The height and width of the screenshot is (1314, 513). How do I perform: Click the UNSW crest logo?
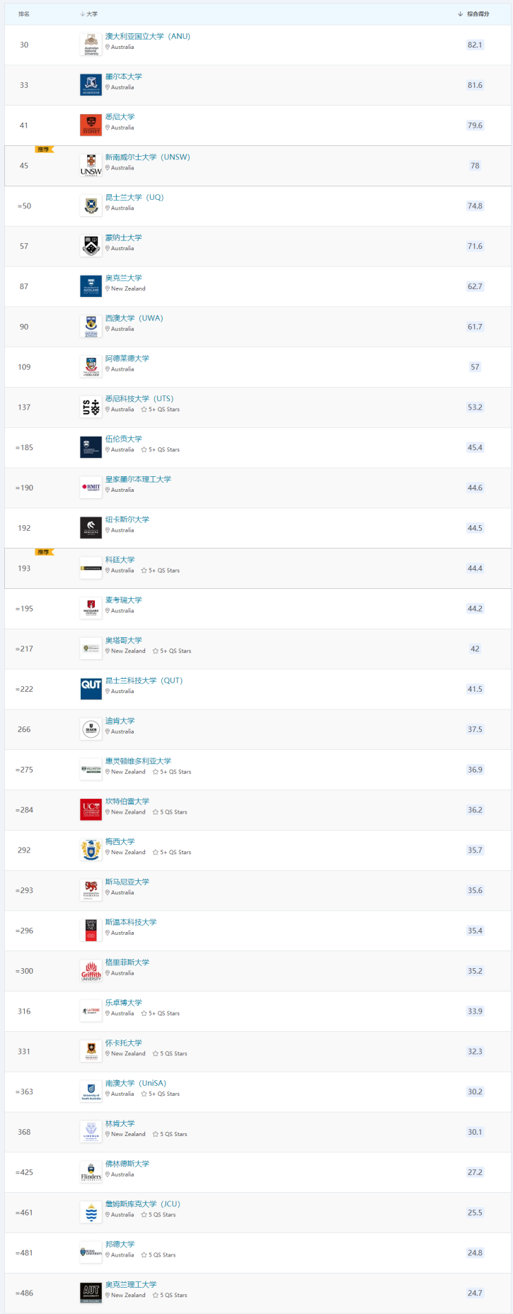(91, 165)
